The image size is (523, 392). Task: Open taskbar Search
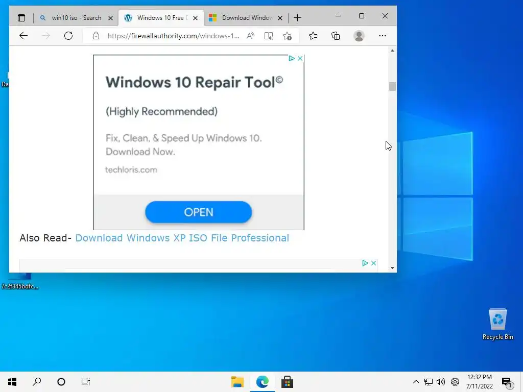point(37,382)
